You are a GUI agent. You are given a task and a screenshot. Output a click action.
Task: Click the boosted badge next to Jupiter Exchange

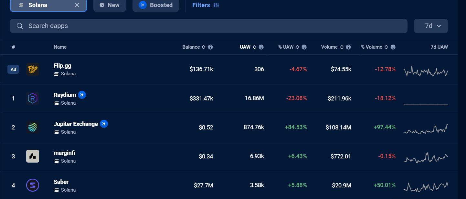(x=104, y=124)
